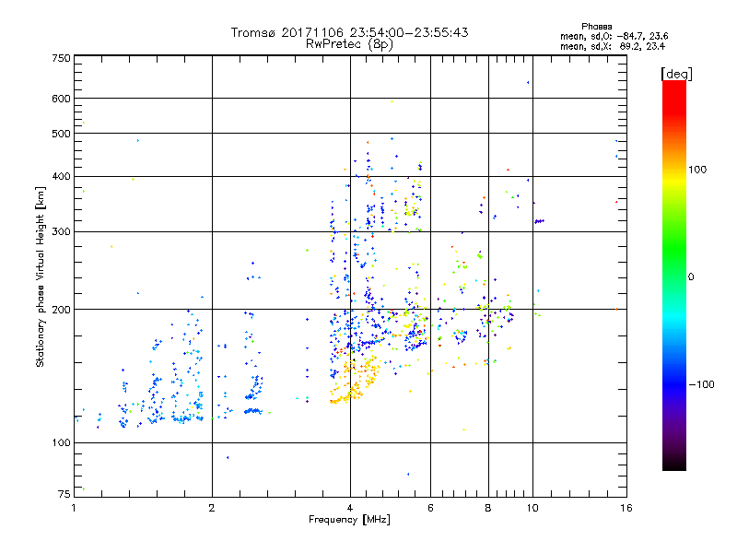737x553 pixels.
Task: Click the colorbar tick label '0'
Action: click(691, 277)
